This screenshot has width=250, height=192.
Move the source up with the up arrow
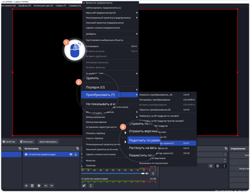[46, 186]
